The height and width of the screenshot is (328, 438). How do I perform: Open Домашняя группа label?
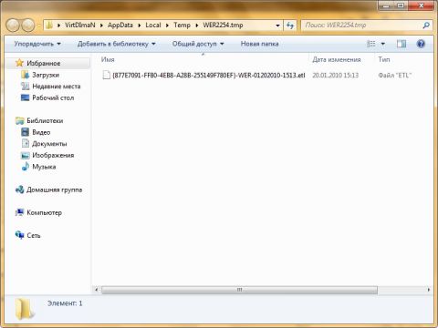click(x=54, y=190)
